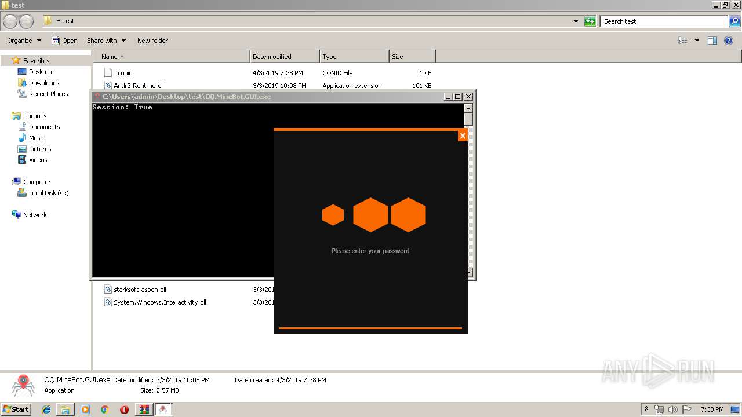Open Downloads in navigation pane

coord(44,83)
